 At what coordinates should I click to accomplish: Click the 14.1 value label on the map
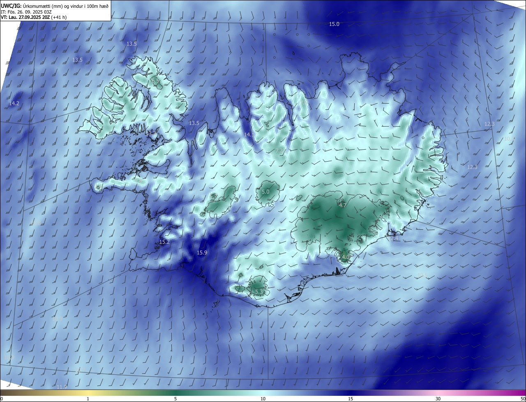pyautogui.click(x=249, y=135)
